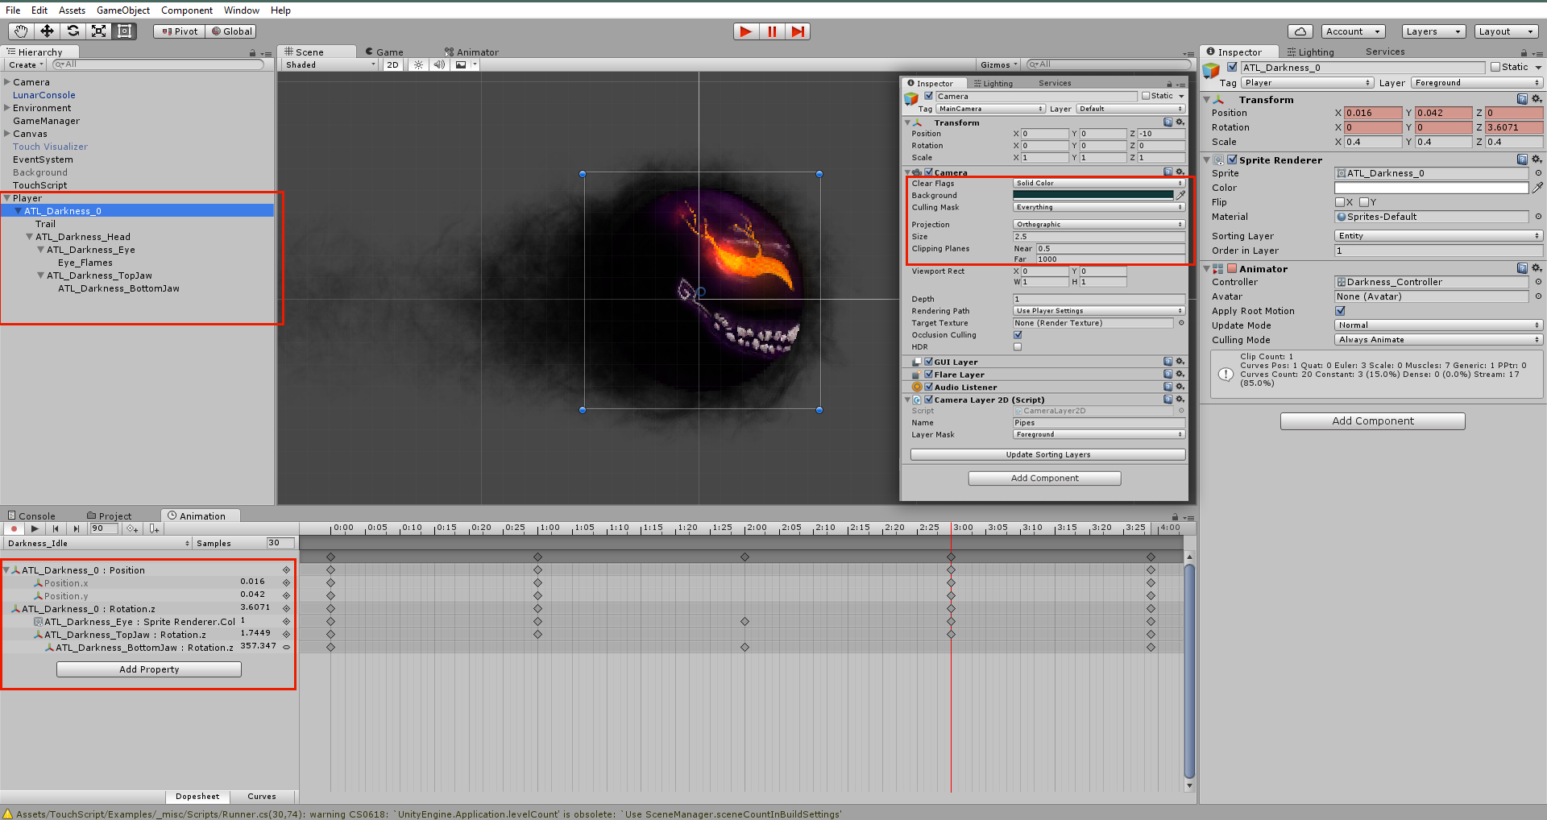Switch to Curves view in the Animation window
Viewport: 1547px width, 820px height.
pyautogui.click(x=262, y=797)
